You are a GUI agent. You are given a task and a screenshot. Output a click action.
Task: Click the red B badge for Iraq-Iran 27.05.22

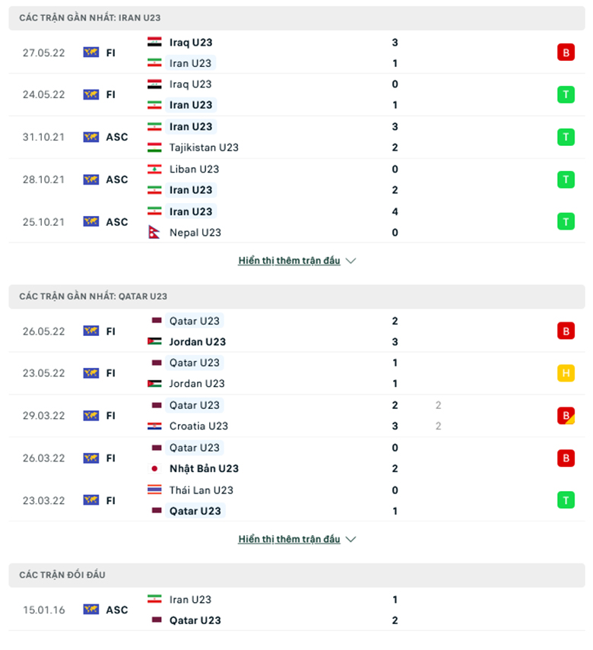click(x=566, y=52)
